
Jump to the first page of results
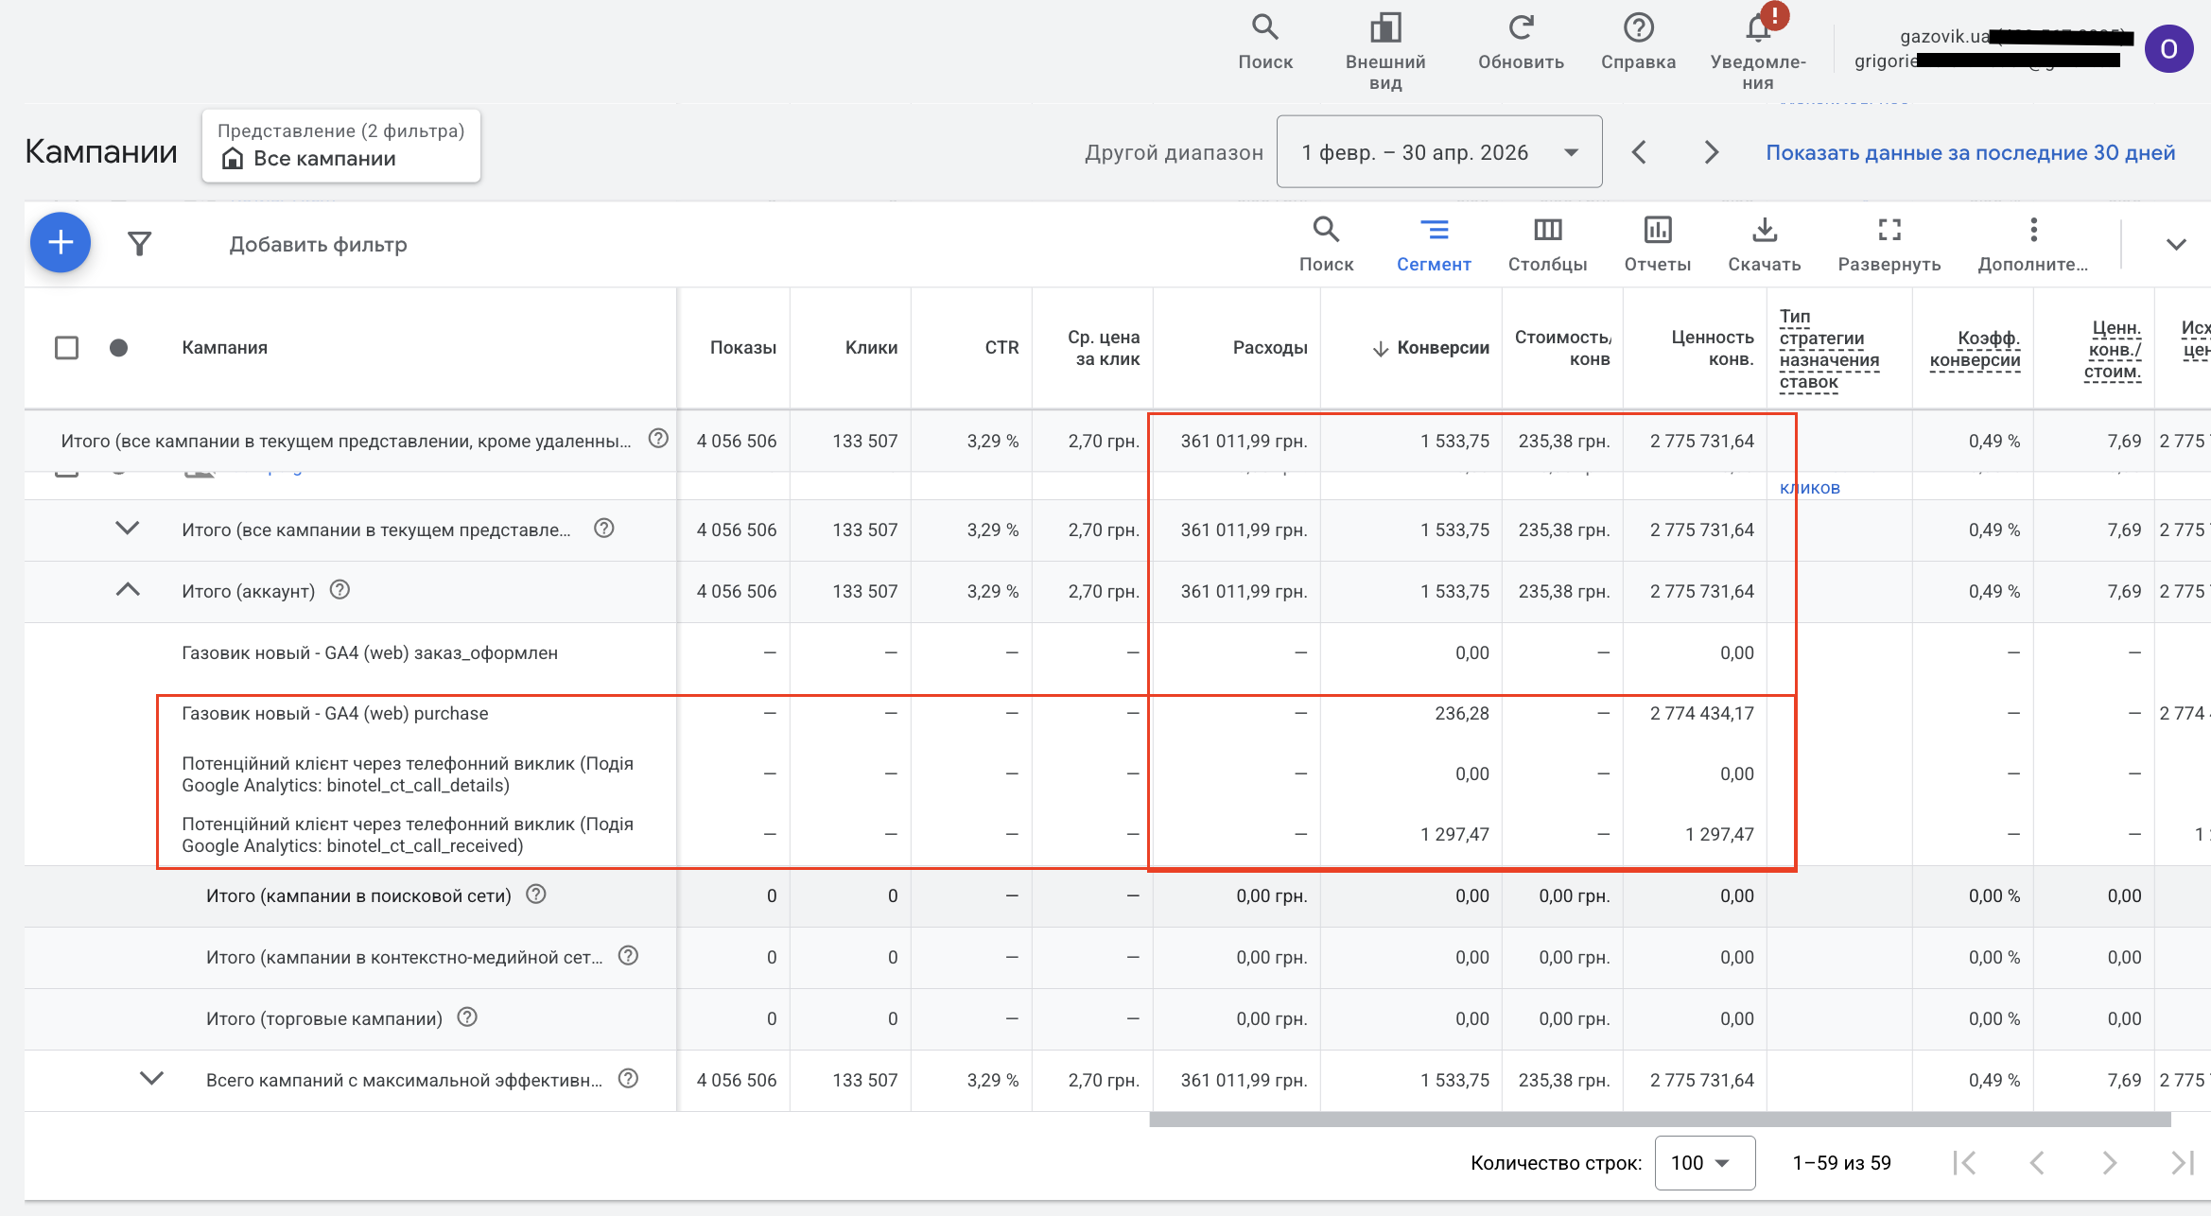point(1965,1163)
